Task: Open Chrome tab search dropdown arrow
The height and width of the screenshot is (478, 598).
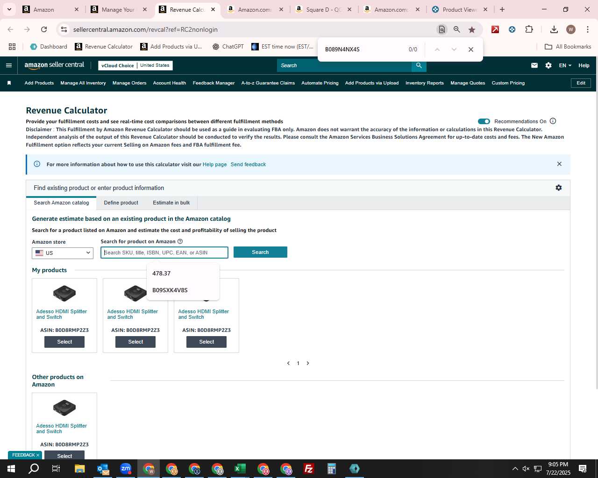Action: 9,9
